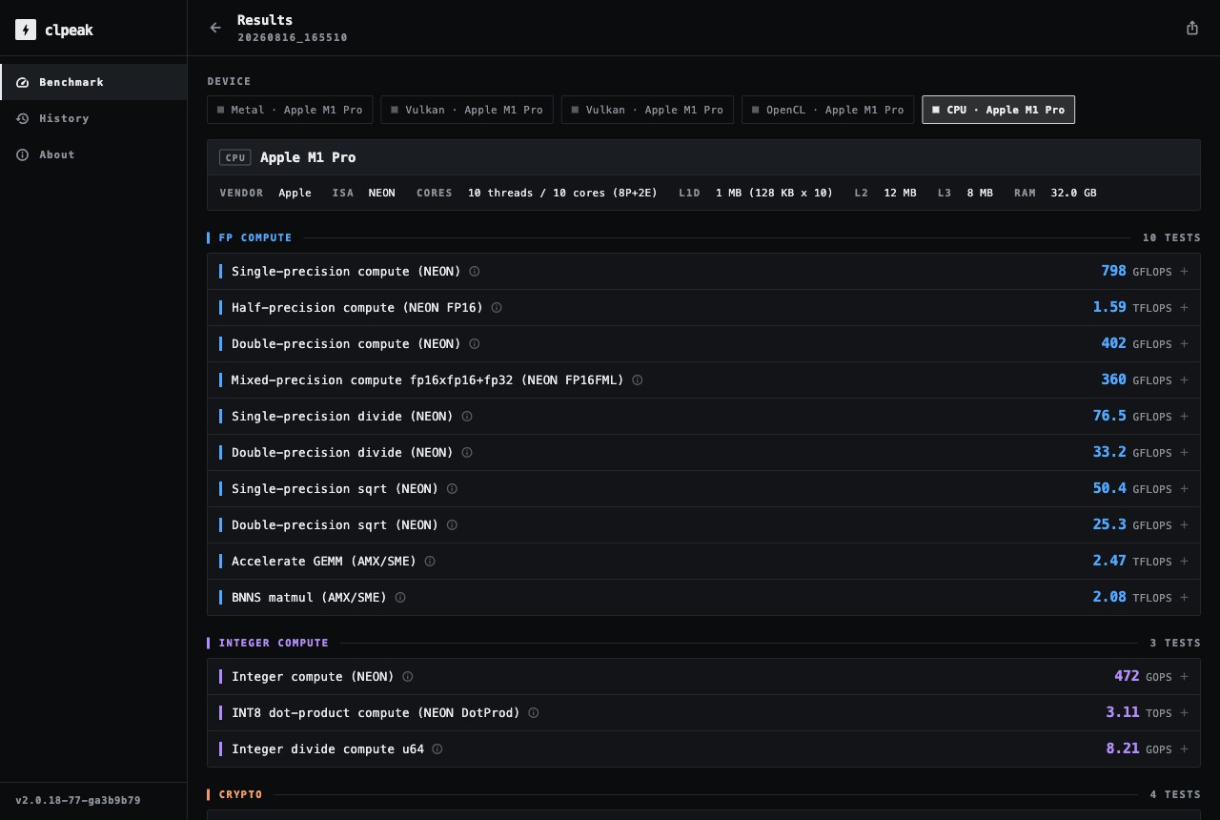Click the INTEGER COMPUTE section header
1220x820 pixels.
[x=274, y=644]
